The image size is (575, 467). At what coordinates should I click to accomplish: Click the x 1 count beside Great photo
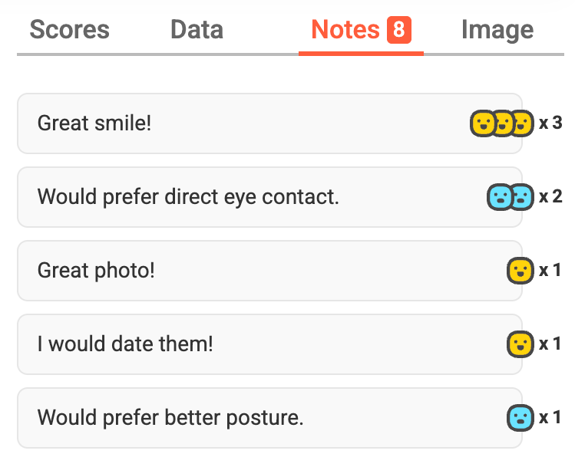pyautogui.click(x=550, y=271)
